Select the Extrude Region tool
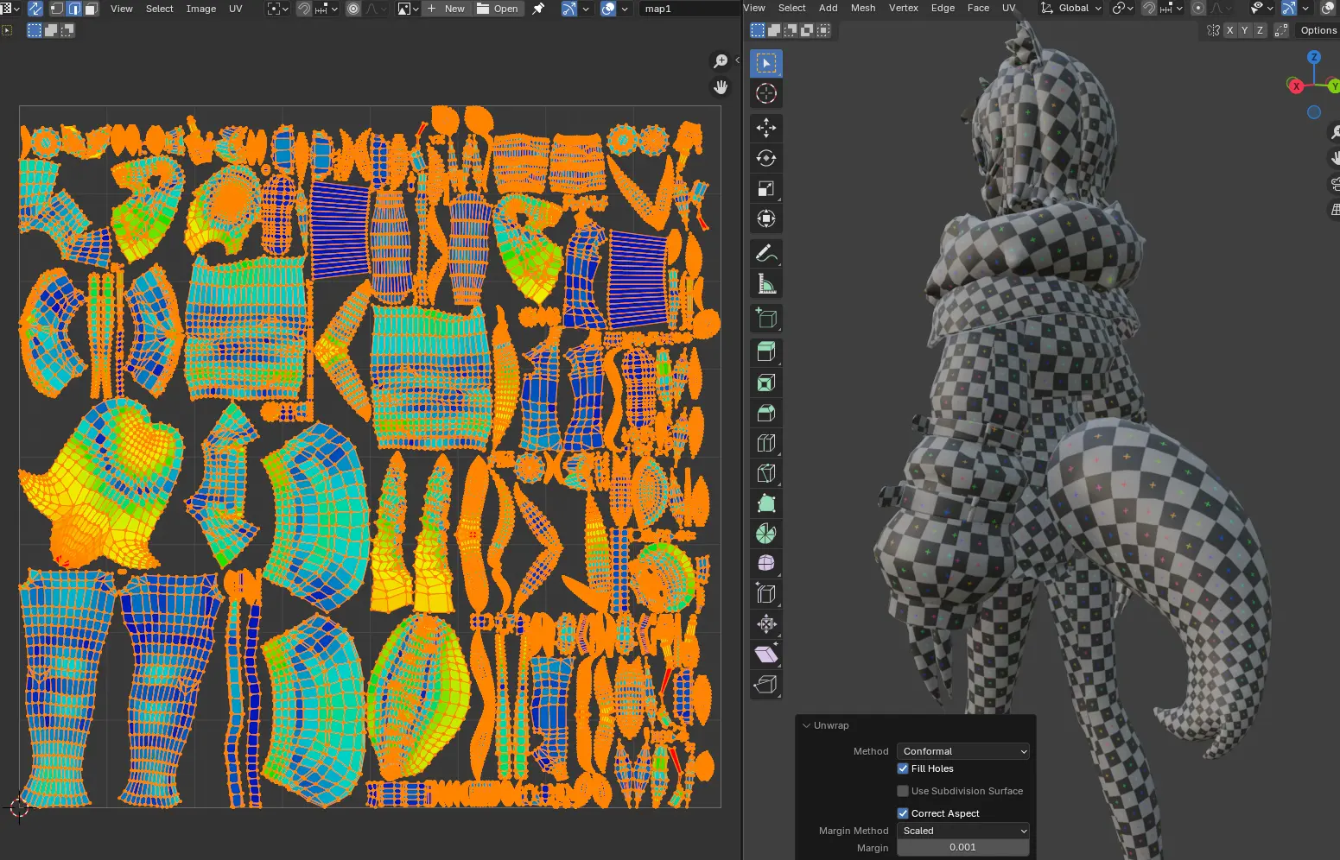The image size is (1340, 860). [766, 352]
